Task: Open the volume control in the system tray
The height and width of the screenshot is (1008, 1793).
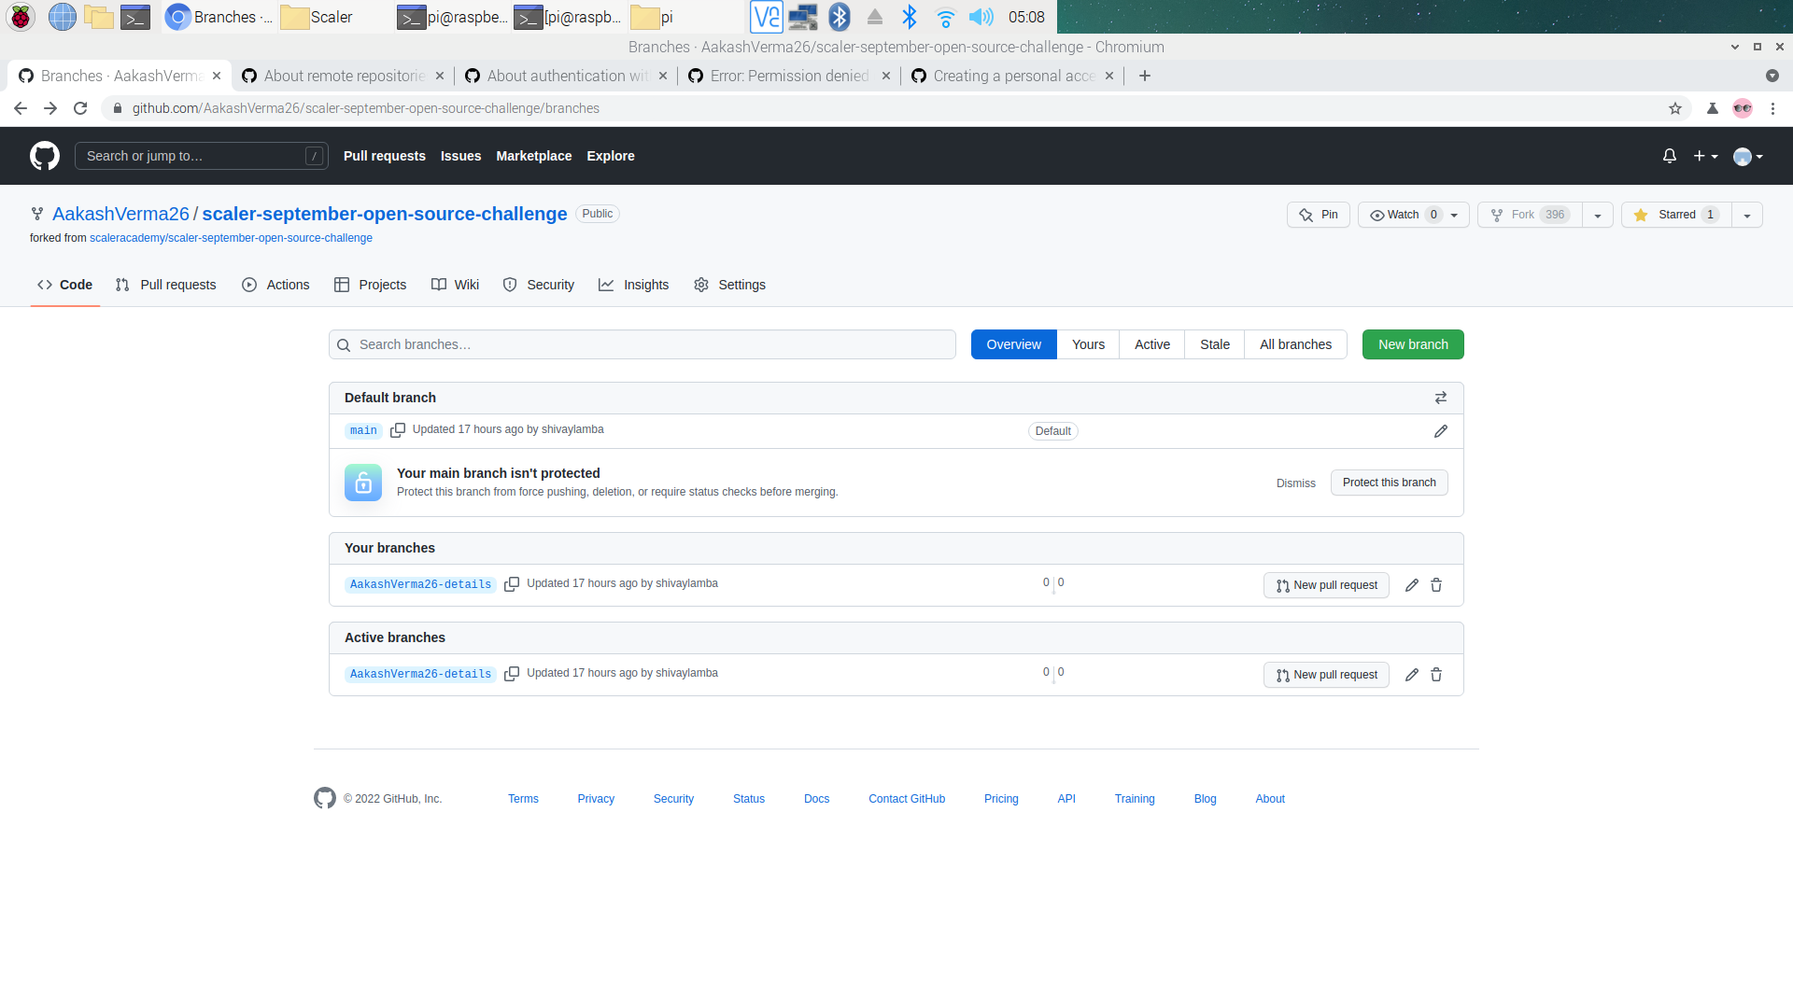Action: (981, 17)
